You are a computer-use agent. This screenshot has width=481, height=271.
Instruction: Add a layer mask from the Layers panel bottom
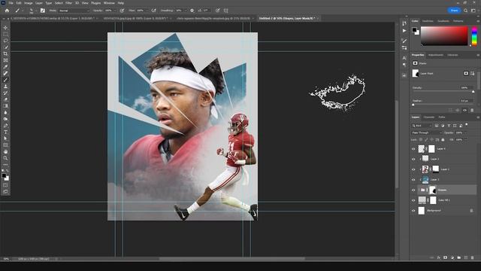coord(445,257)
